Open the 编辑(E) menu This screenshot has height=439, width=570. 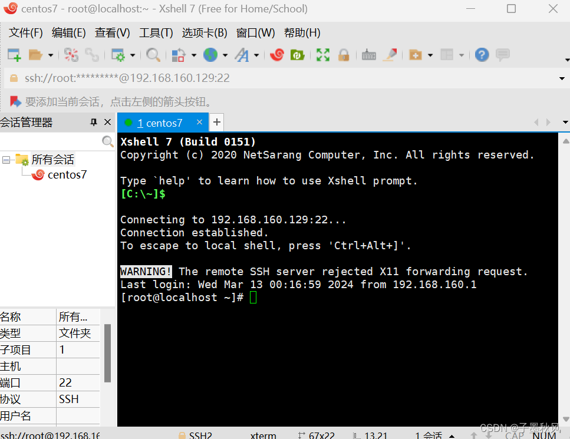tap(69, 33)
